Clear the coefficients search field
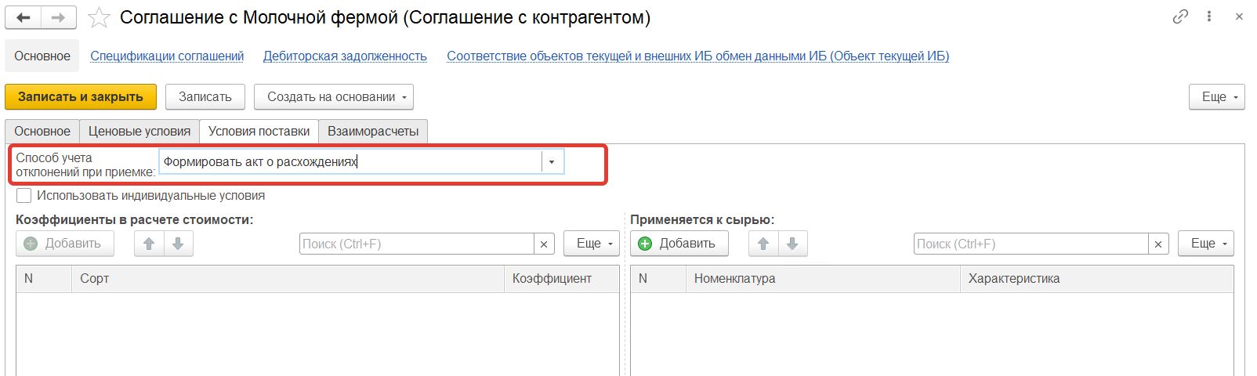The height and width of the screenshot is (376, 1257). (544, 244)
